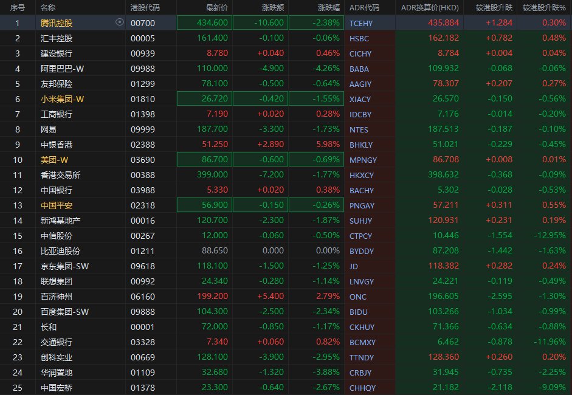This screenshot has height=395, width=572.
Task: Select 网易 in the list
Action: click(49, 129)
